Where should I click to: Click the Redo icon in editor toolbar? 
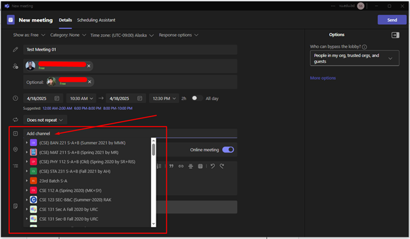[x=221, y=166]
